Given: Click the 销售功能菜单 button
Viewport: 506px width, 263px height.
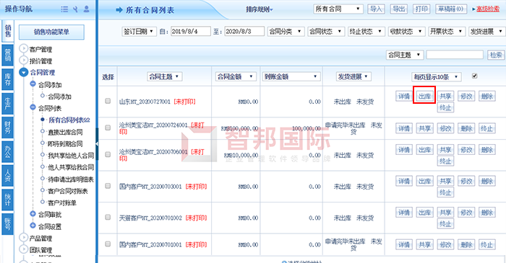Looking at the screenshot, I should (x=51, y=32).
